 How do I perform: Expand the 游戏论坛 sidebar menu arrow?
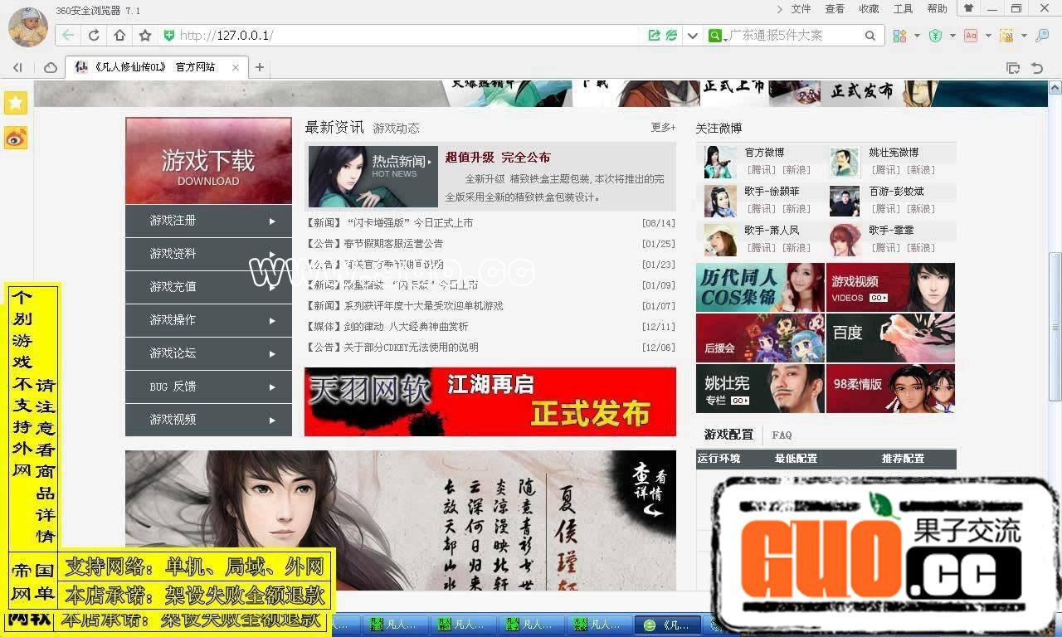tap(272, 354)
